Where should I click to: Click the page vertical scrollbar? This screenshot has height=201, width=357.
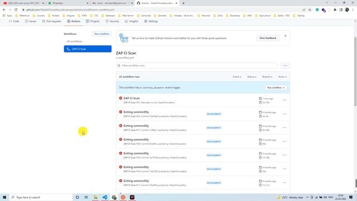coord(355,71)
